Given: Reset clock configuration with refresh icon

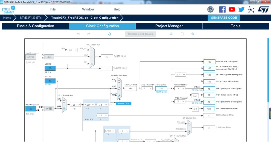Looking at the screenshot, I should tap(109, 34).
